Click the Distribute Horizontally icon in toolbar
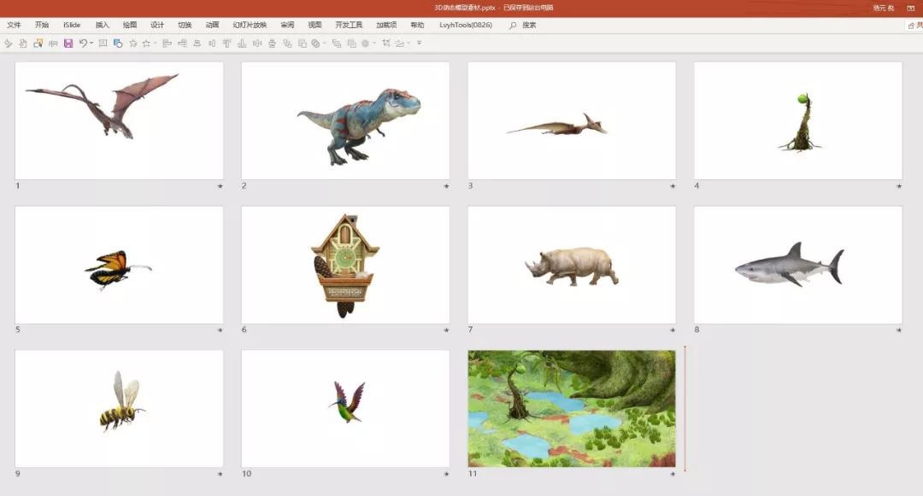 pos(256,43)
